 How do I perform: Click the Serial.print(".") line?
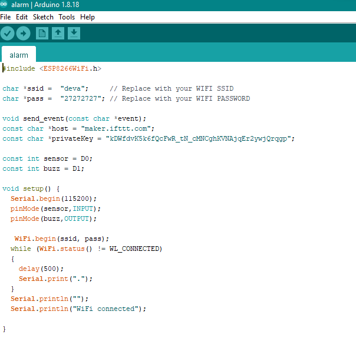tap(55, 279)
